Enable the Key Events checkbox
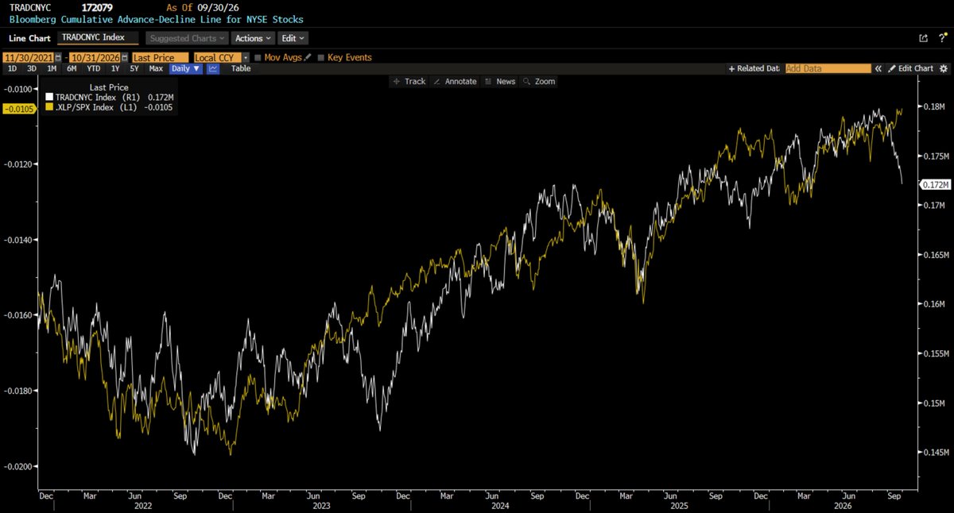 (320, 57)
